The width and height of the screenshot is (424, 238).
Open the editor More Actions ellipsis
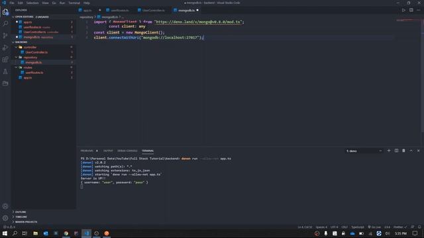419,11
